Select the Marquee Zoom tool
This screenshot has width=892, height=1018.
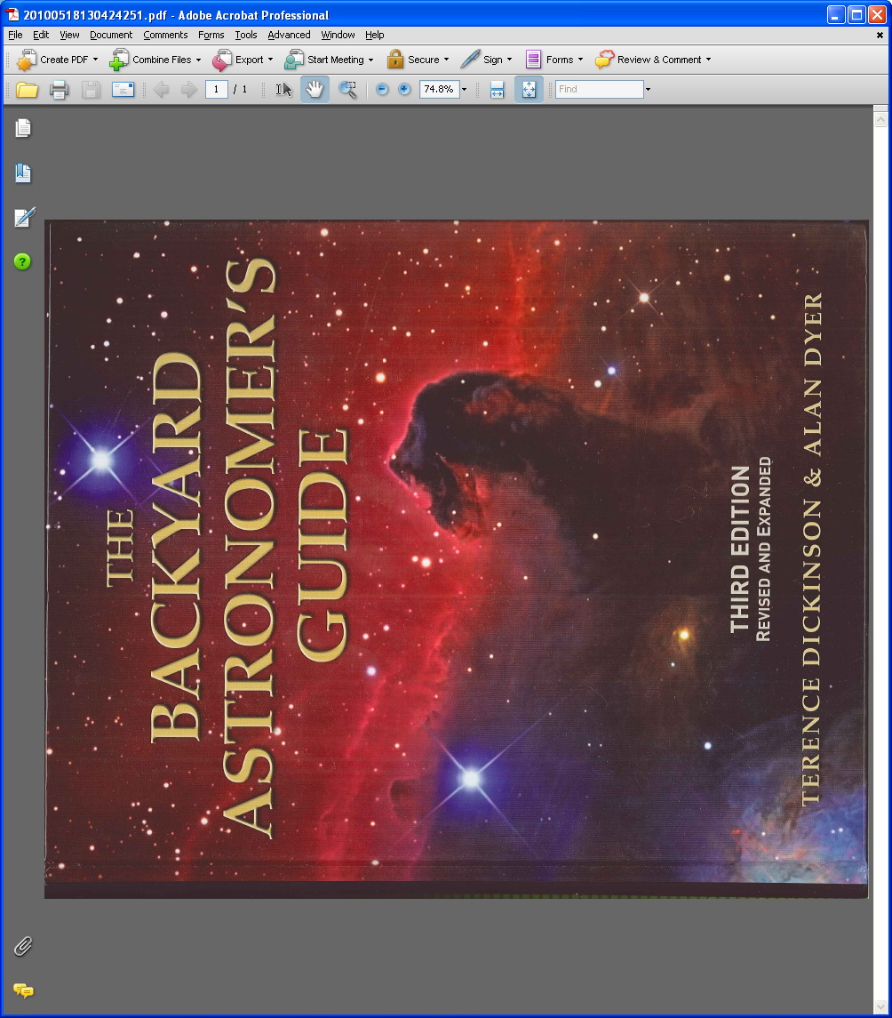(347, 90)
